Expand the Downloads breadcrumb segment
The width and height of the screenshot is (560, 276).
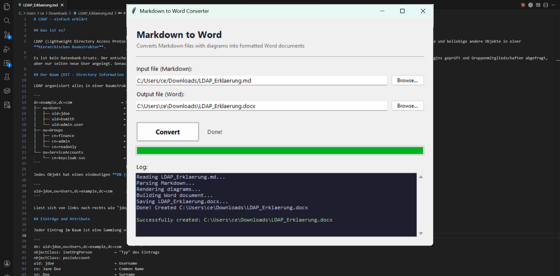coord(58,13)
